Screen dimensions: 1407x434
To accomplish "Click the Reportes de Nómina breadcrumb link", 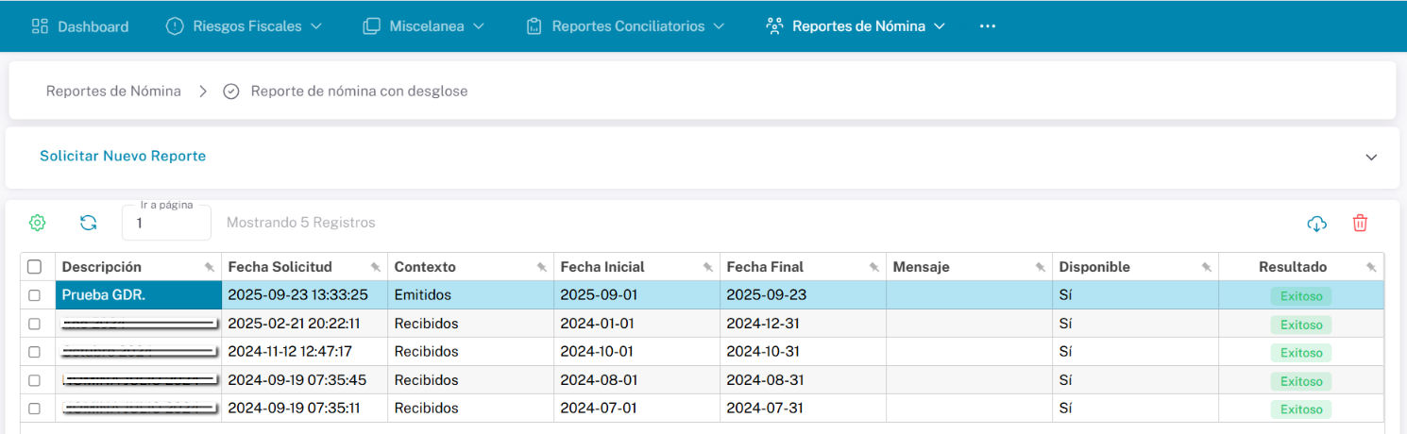I will (x=113, y=92).
